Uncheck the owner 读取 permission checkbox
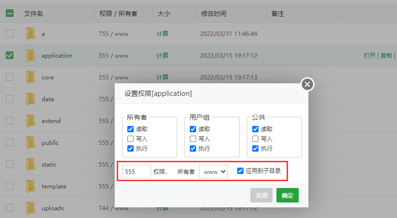 130,129
